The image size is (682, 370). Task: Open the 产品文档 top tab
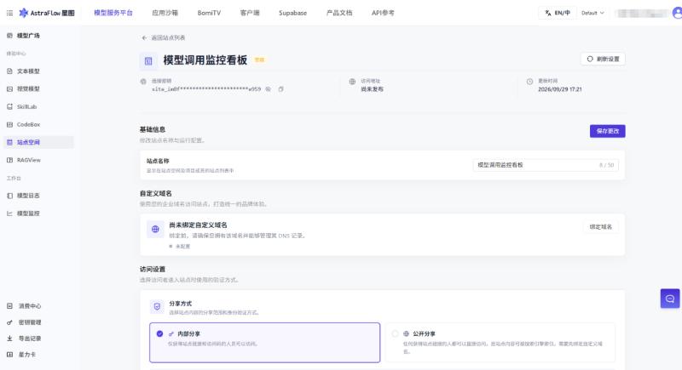[x=339, y=13]
